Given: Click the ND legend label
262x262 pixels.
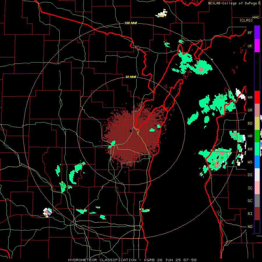Looking at the screenshot, I should [250, 226].
